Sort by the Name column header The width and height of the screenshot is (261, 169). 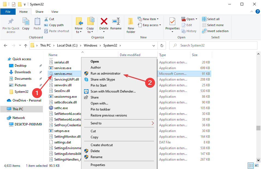pos(53,55)
